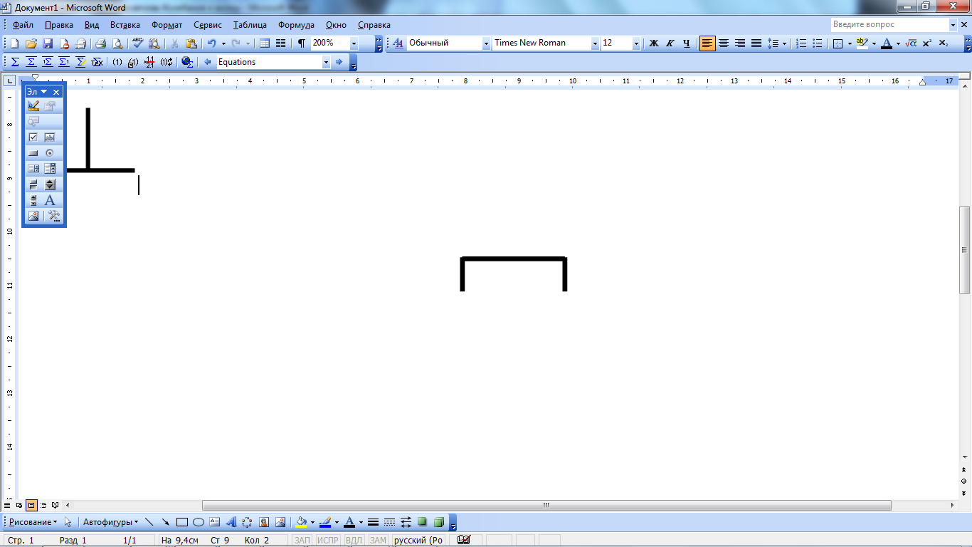Open the line spacing dropdown arrow
The width and height of the screenshot is (972, 547).
coord(784,43)
